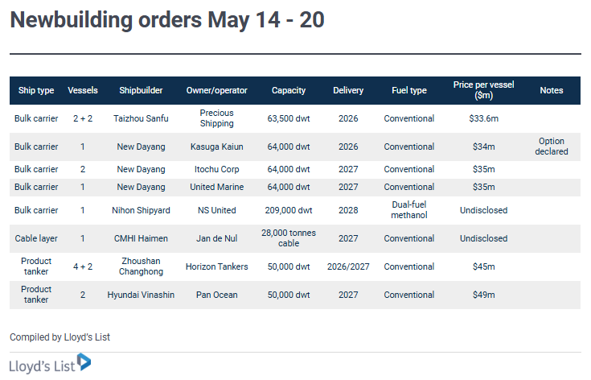This screenshot has width=591, height=380.
Task: Click the Compiled by Lloyd's List text
Action: click(60, 337)
